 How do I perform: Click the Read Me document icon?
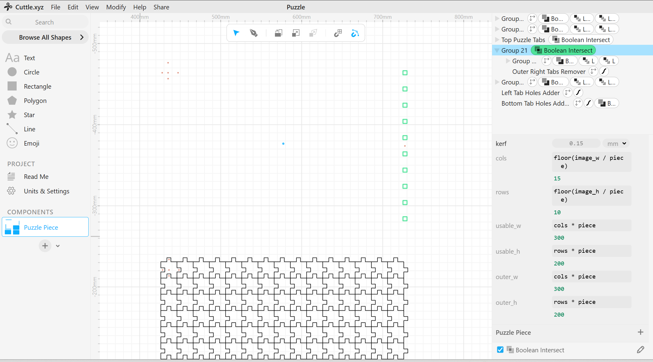click(11, 176)
